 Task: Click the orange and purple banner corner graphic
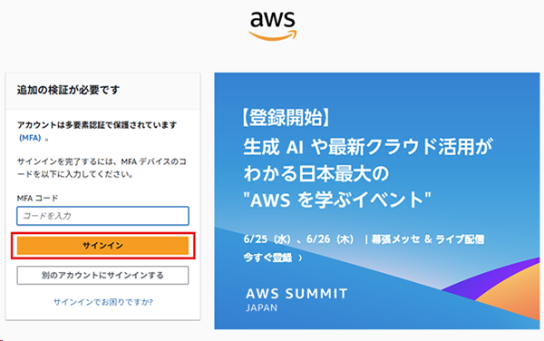click(x=500, y=287)
